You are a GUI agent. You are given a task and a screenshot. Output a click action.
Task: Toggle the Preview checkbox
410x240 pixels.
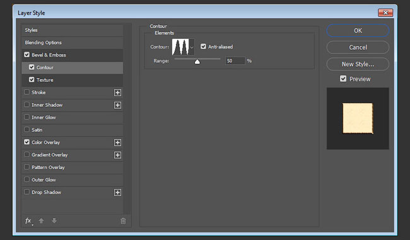(343, 79)
